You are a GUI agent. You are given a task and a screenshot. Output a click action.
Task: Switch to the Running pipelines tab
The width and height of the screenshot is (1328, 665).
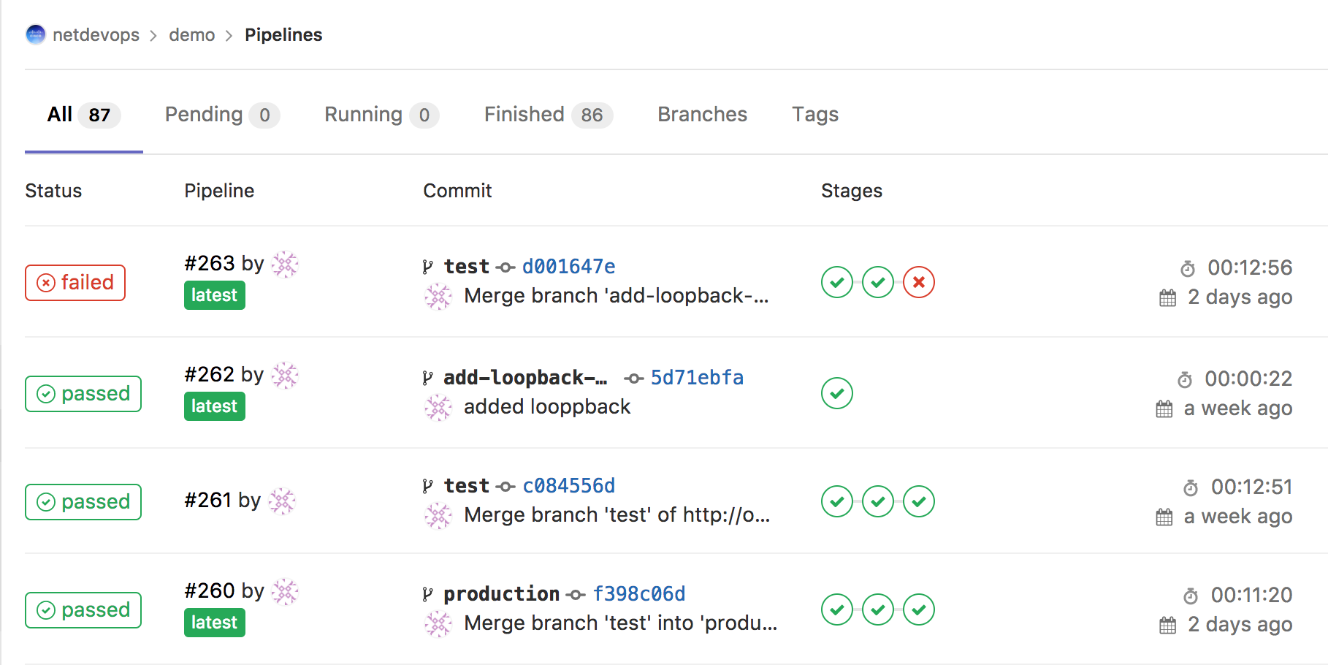point(380,115)
